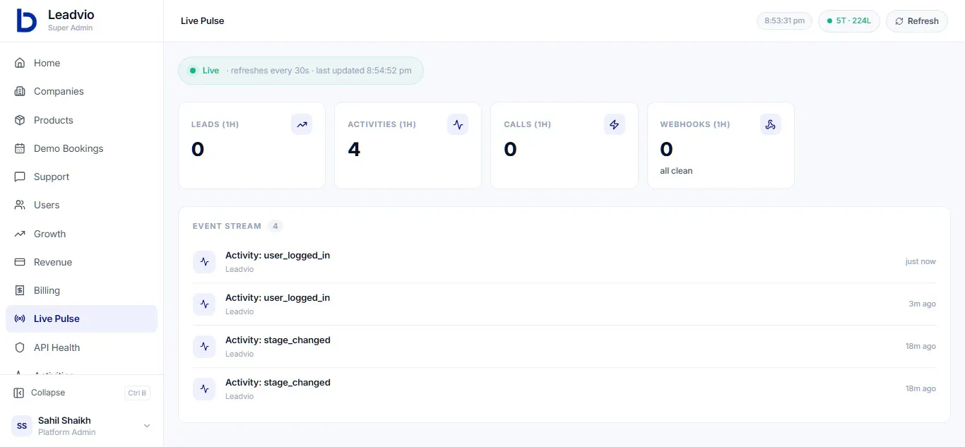
Task: Click the activity icon beside the '3m ago' event
Action: [204, 304]
